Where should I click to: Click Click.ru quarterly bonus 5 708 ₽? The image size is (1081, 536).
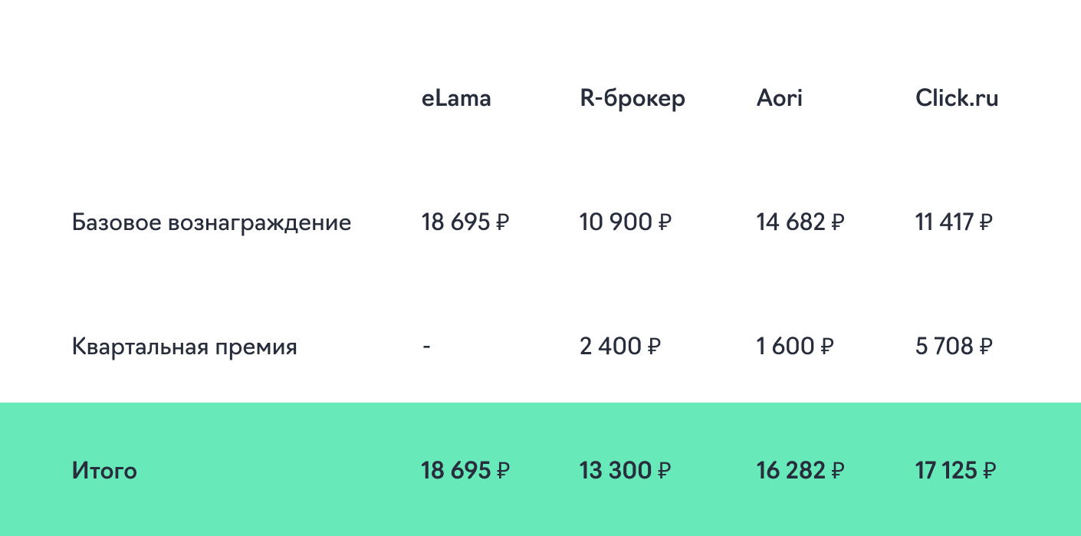pyautogui.click(x=954, y=347)
